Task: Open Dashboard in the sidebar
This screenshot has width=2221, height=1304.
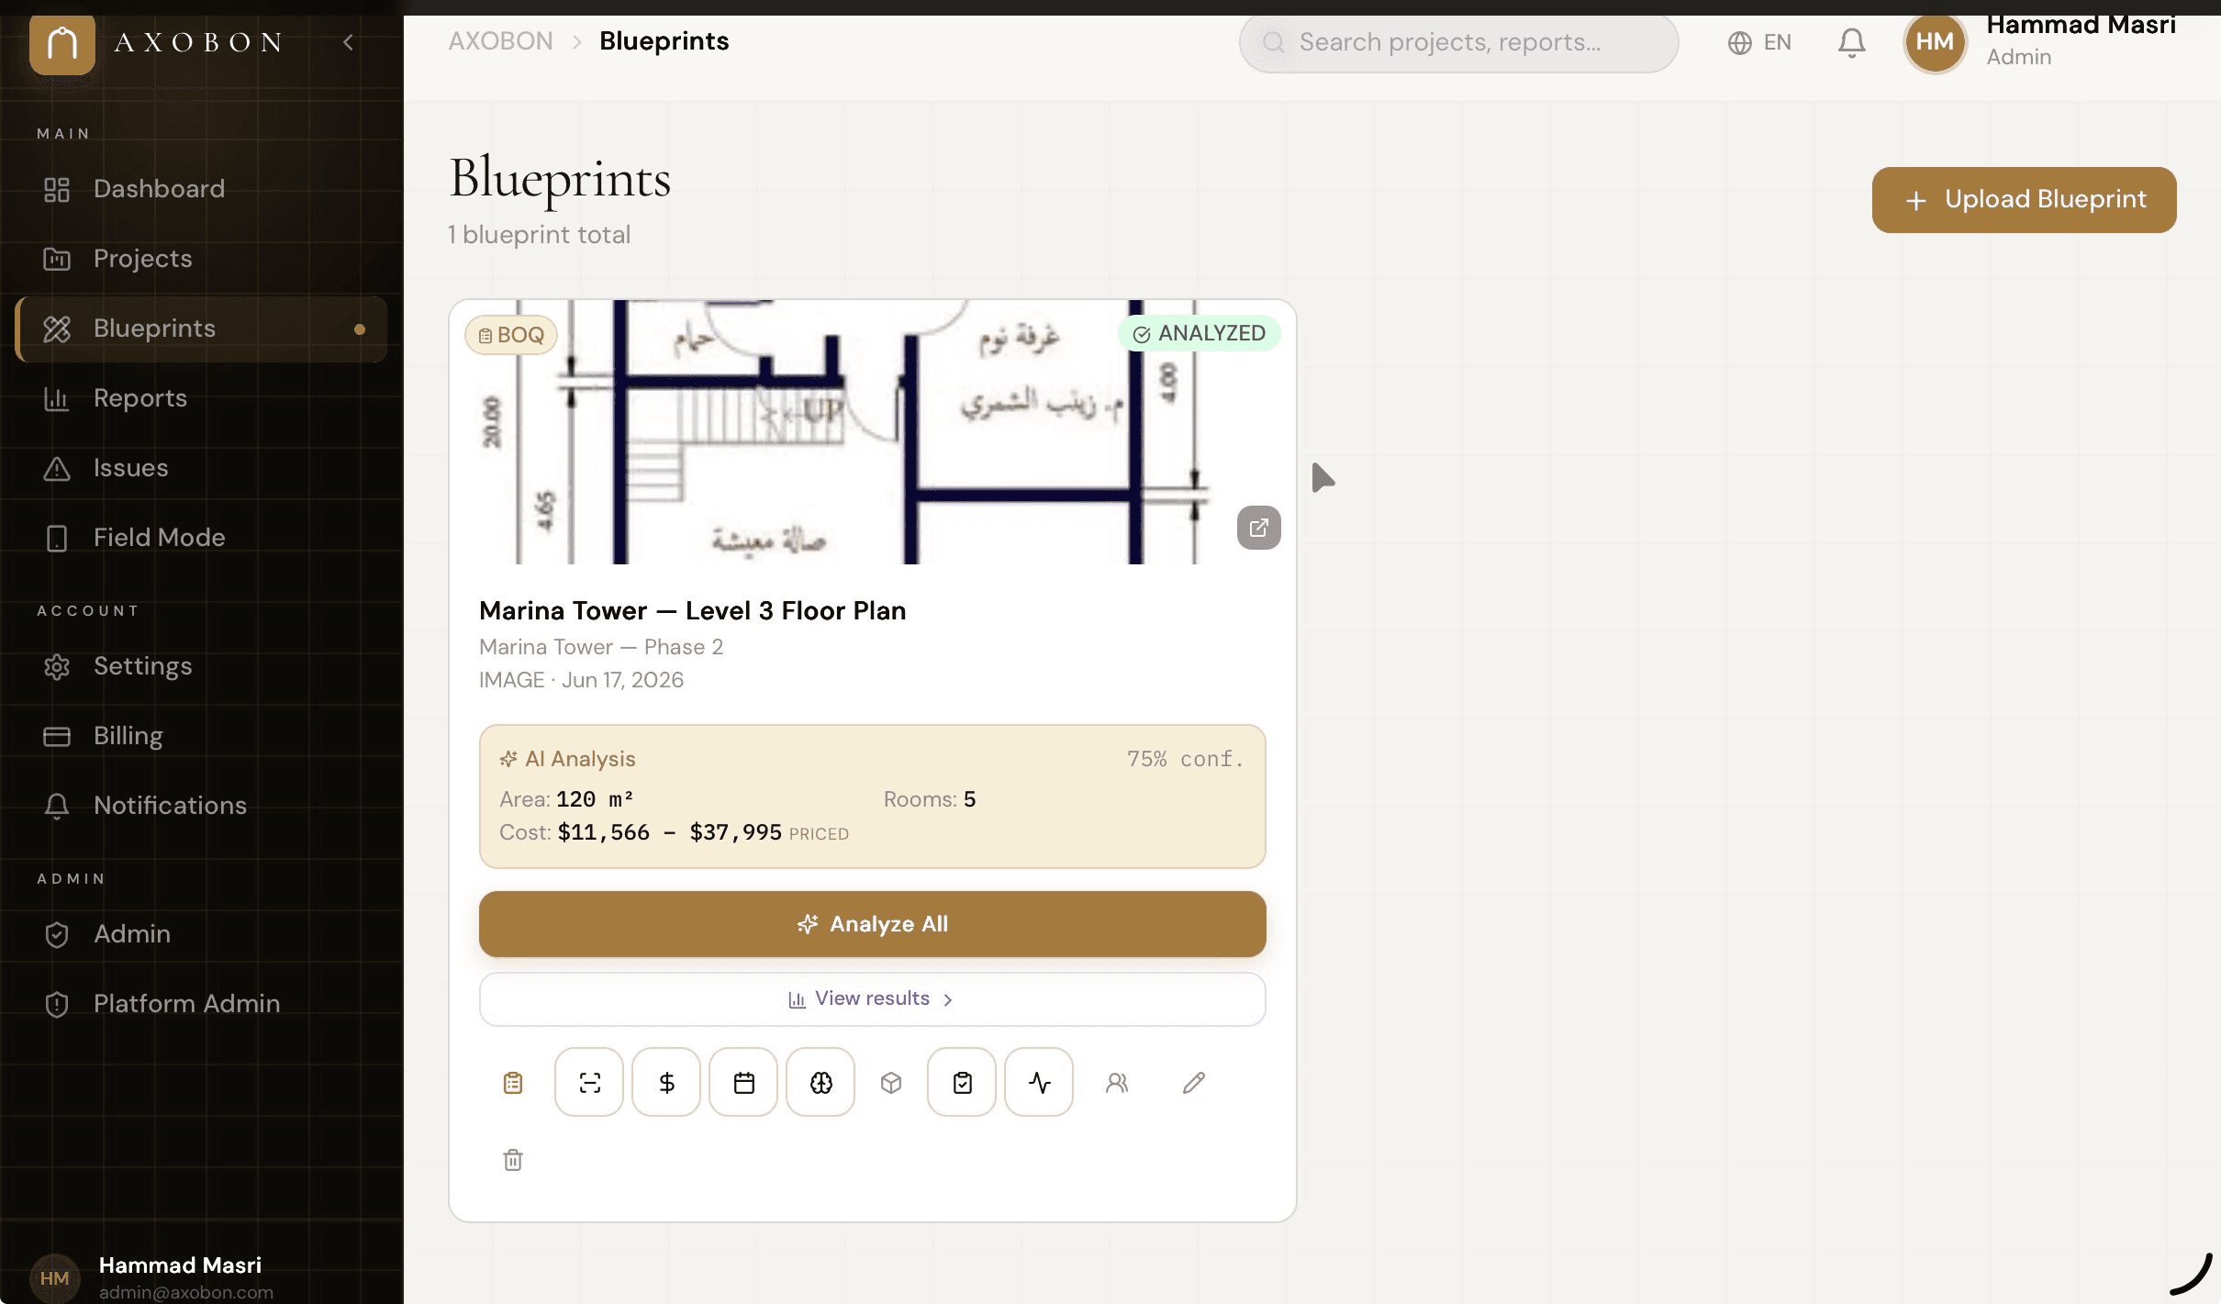Action: pyautogui.click(x=202, y=189)
